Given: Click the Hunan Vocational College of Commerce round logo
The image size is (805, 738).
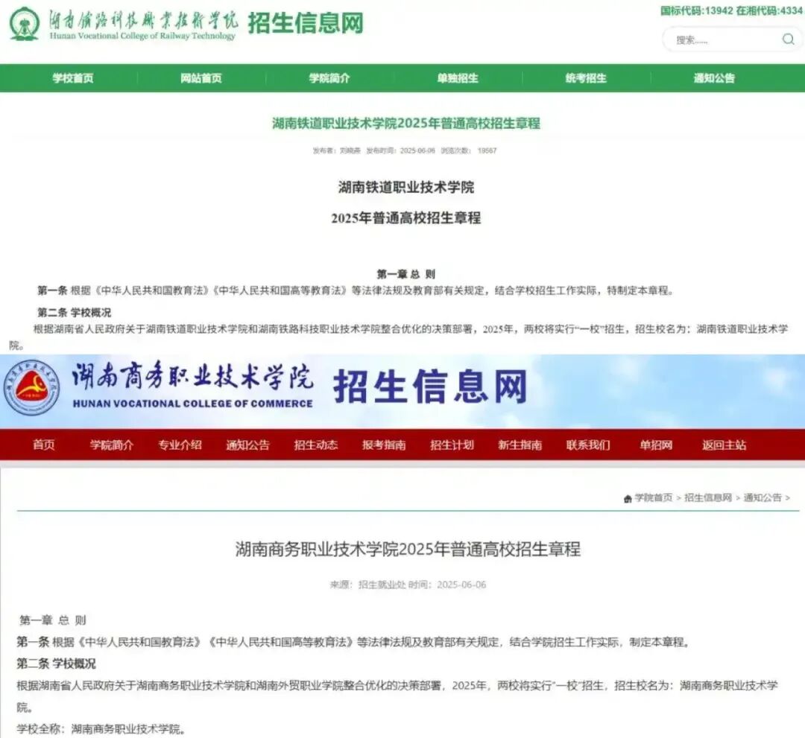Looking at the screenshot, I should 32,387.
